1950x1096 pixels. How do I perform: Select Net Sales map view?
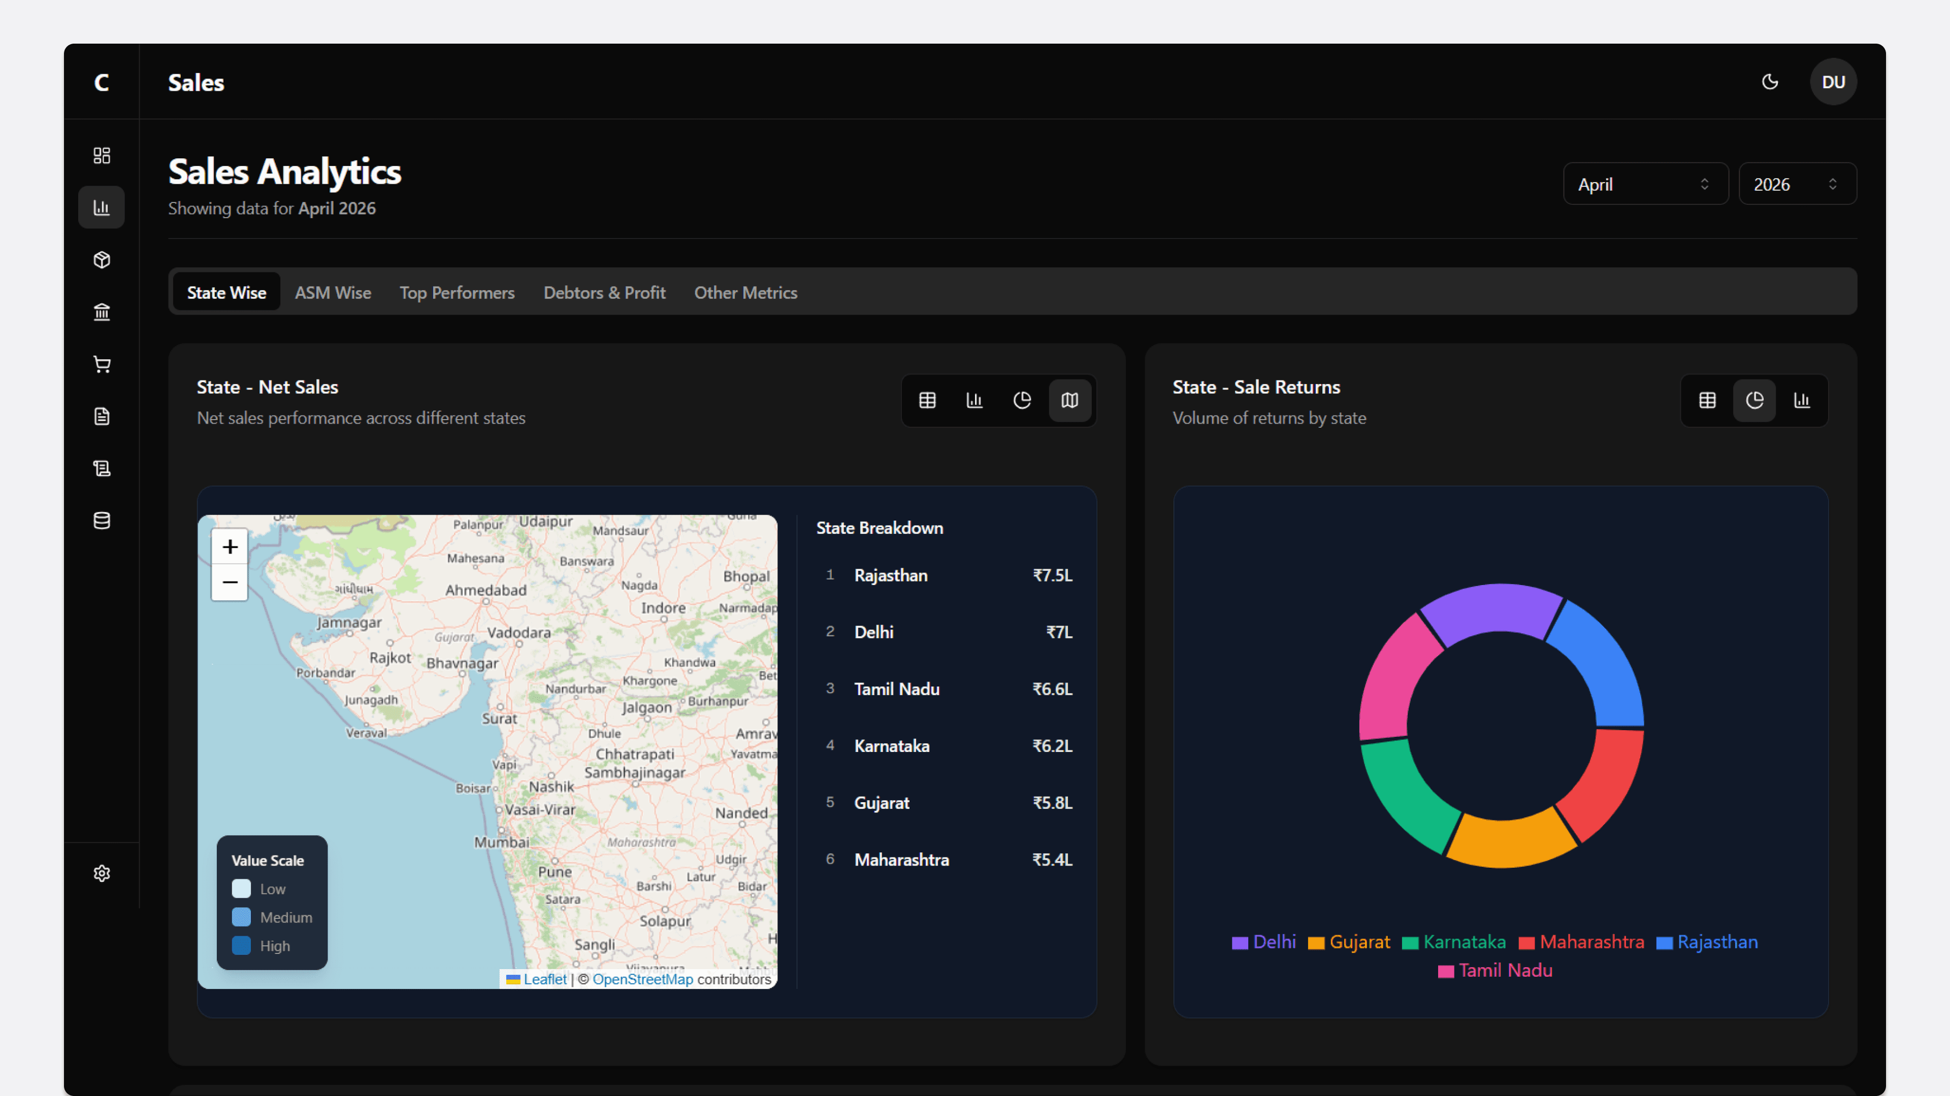[1069, 400]
